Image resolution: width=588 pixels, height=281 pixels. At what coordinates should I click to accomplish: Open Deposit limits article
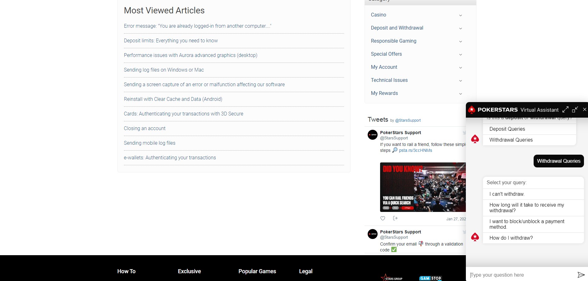tap(171, 41)
